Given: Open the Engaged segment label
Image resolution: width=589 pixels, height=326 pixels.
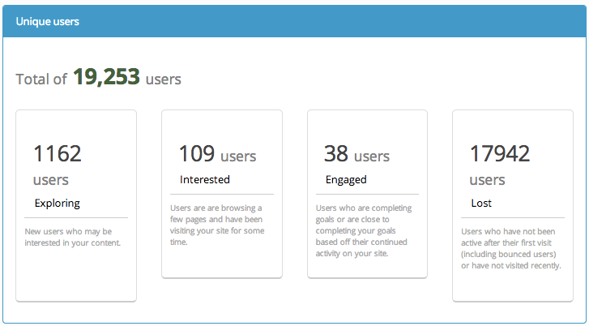Looking at the screenshot, I should pos(346,179).
